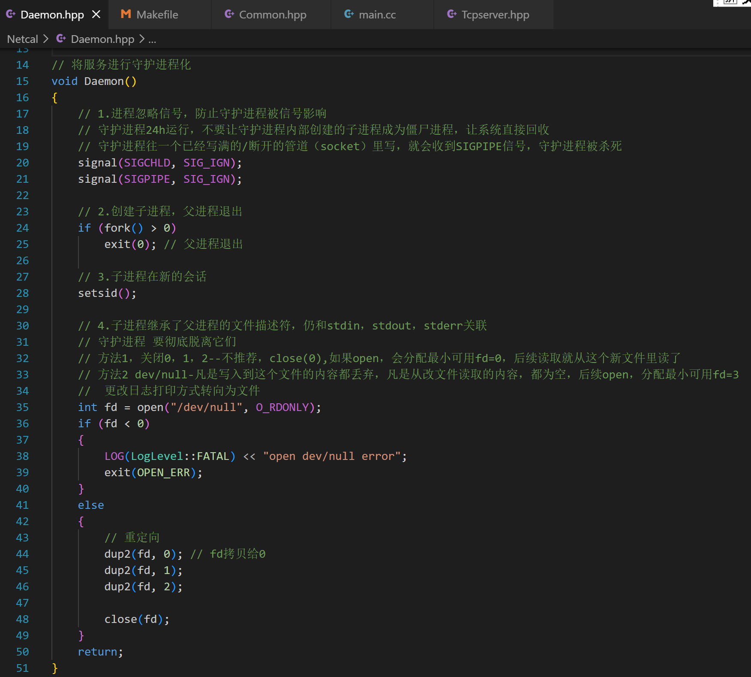Click line number 35 in the gutter

click(x=22, y=407)
